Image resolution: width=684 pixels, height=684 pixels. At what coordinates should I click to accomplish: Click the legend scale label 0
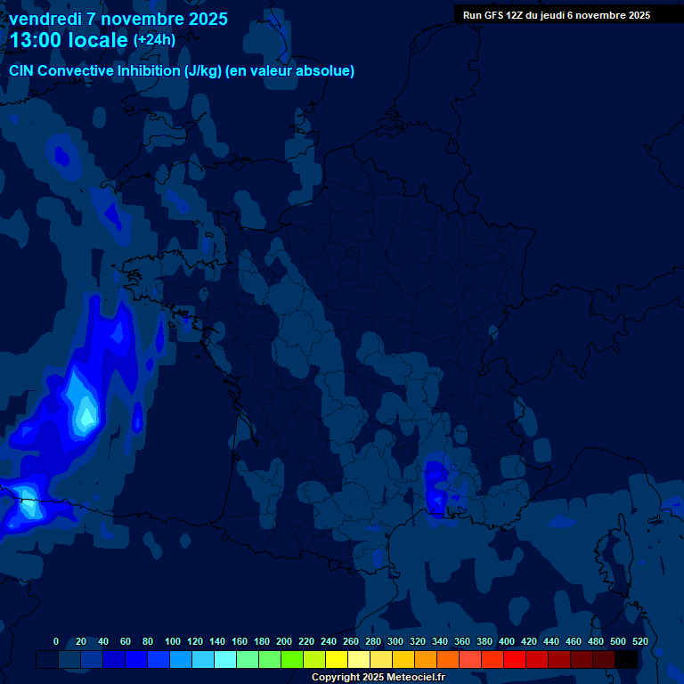[56, 641]
